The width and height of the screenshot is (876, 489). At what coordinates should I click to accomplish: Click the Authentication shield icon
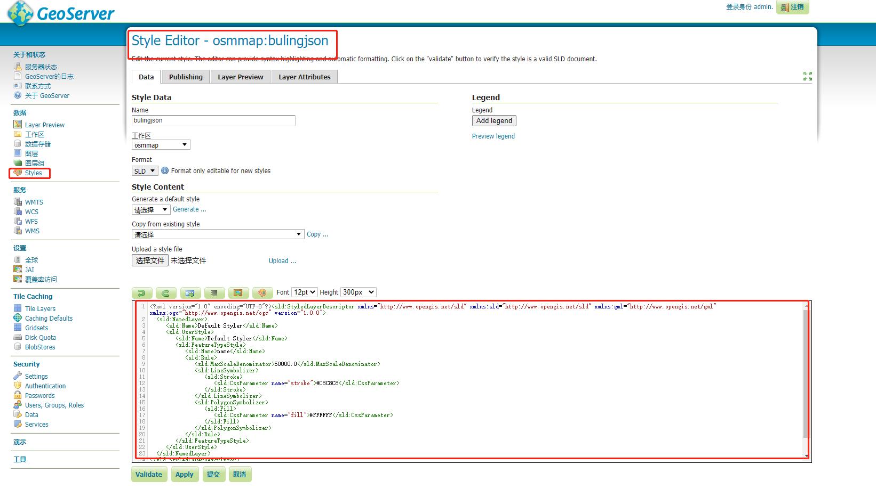18,386
